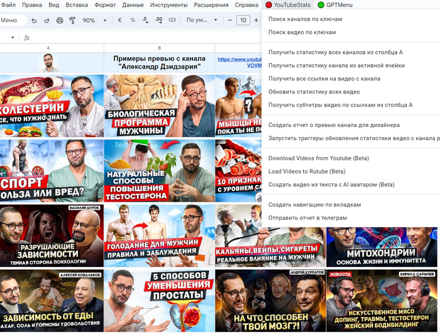The height and width of the screenshot is (335, 440).
Task: Apply euro currency format
Action: click(120, 20)
